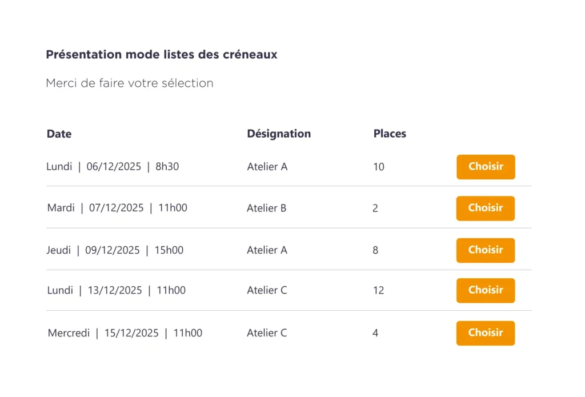
Task: Click Choisir for Lundi 13/12/2025
Action: [x=486, y=290]
